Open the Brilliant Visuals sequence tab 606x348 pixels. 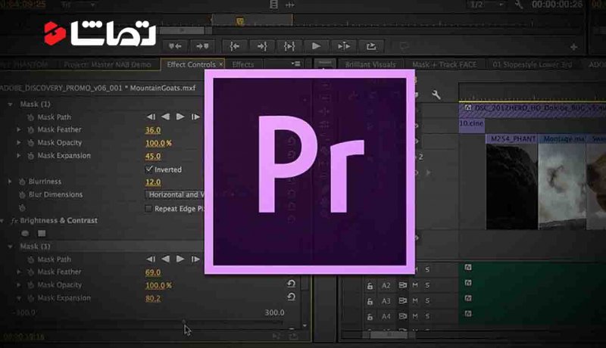tap(371, 65)
